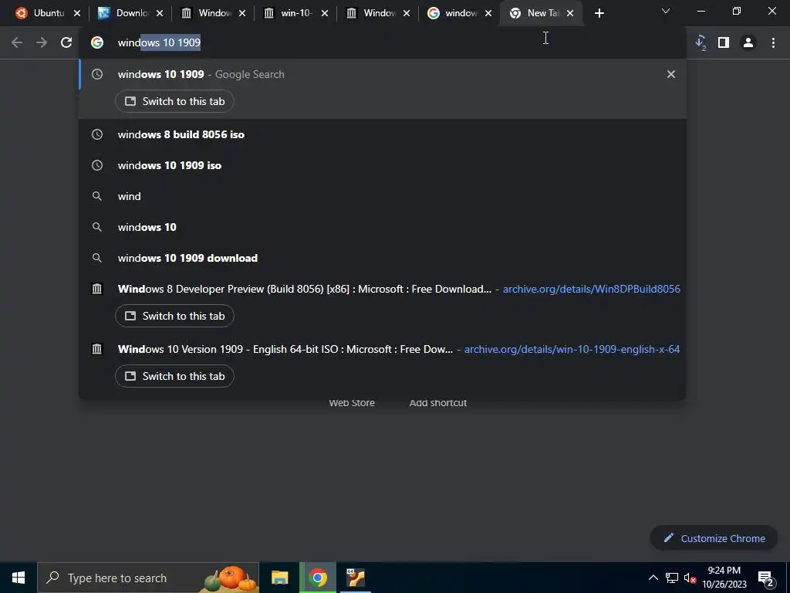This screenshot has height=593, width=790.
Task: Click the browser back arrow
Action: coord(17,43)
